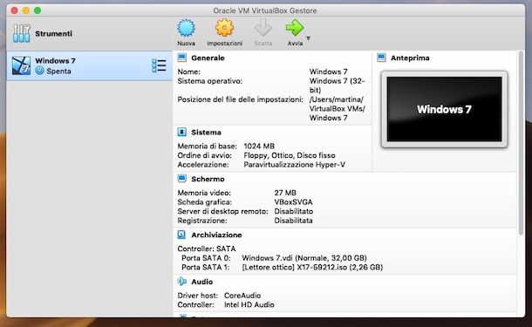
Task: Open the Strumenti tools icon
Action: tap(22, 33)
